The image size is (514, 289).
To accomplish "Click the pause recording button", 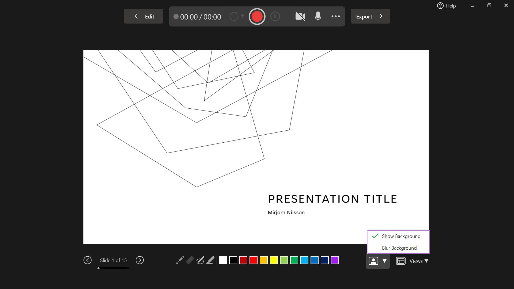I will 275,17.
